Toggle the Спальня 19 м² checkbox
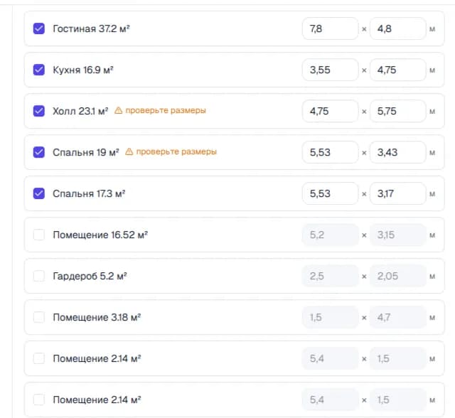The height and width of the screenshot is (418, 455). tap(39, 152)
